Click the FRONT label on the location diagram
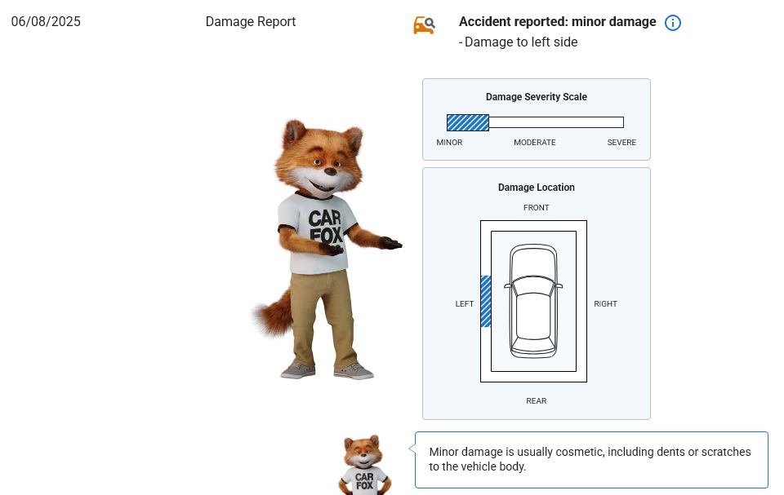 pos(536,208)
